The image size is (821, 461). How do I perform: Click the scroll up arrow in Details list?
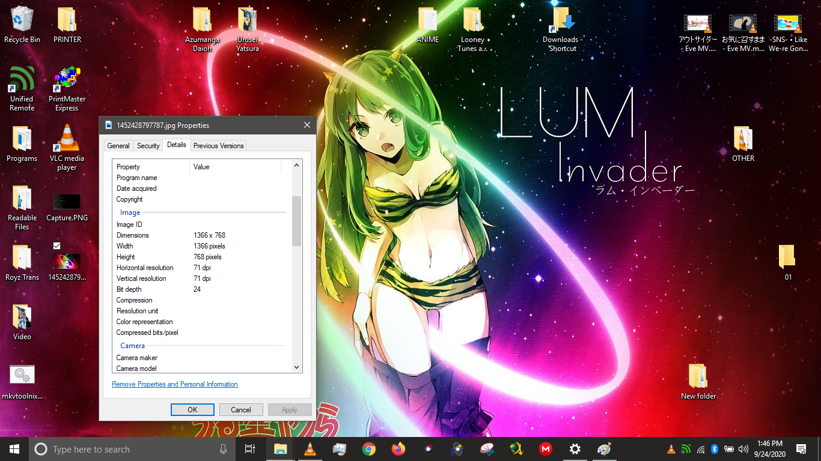tap(296, 166)
